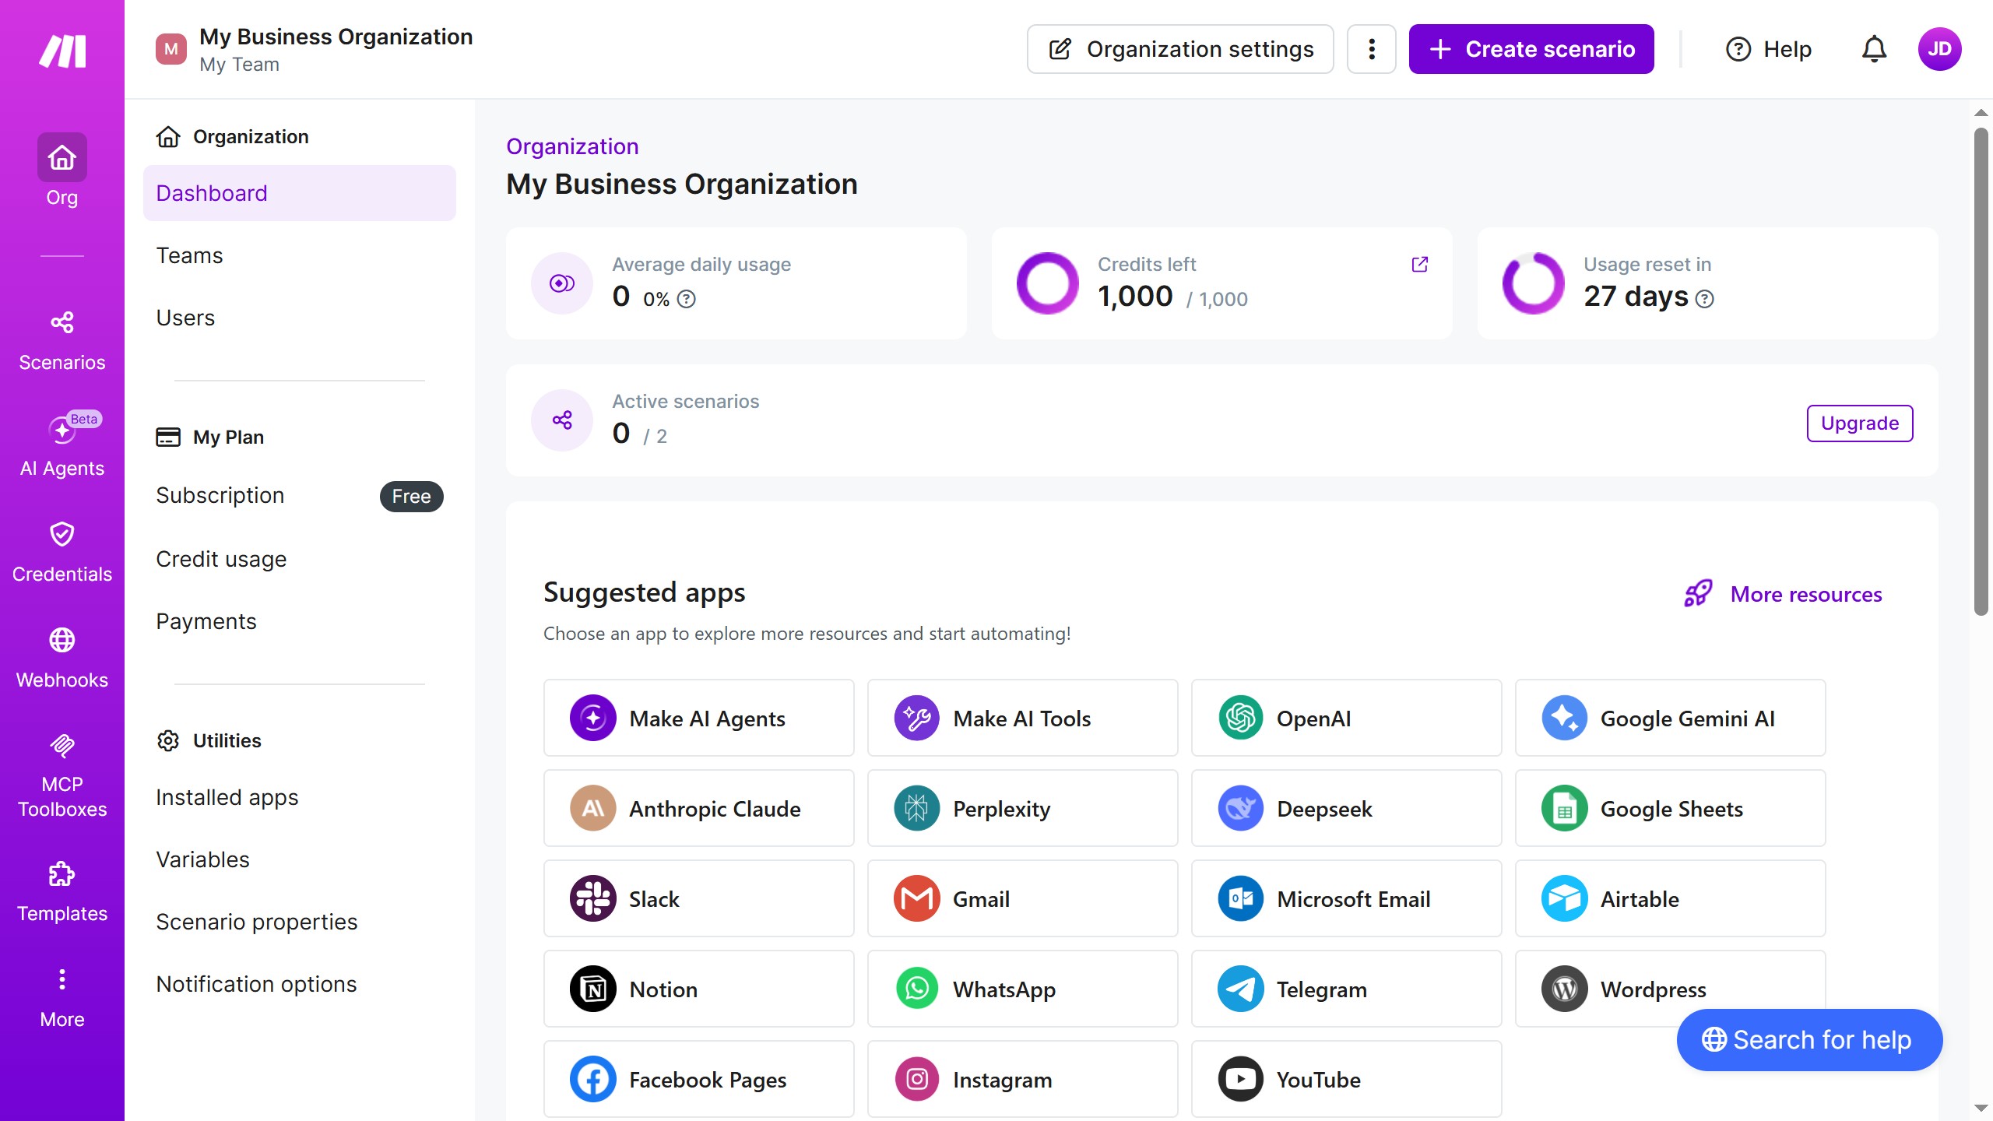1993x1121 pixels.
Task: Open MCP Toolboxes section
Action: point(62,775)
